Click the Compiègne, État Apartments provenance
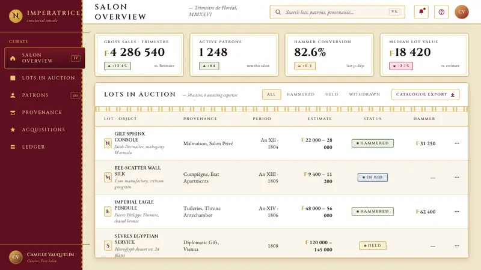 click(201, 178)
